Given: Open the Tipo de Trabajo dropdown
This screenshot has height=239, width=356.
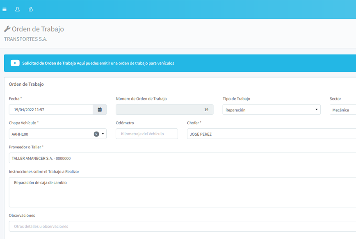Looking at the screenshot, I should click(272, 109).
